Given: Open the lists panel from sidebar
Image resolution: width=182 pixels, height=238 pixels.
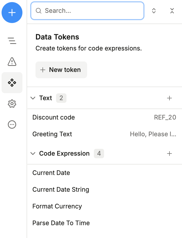Looking at the screenshot, I should point(12,41).
